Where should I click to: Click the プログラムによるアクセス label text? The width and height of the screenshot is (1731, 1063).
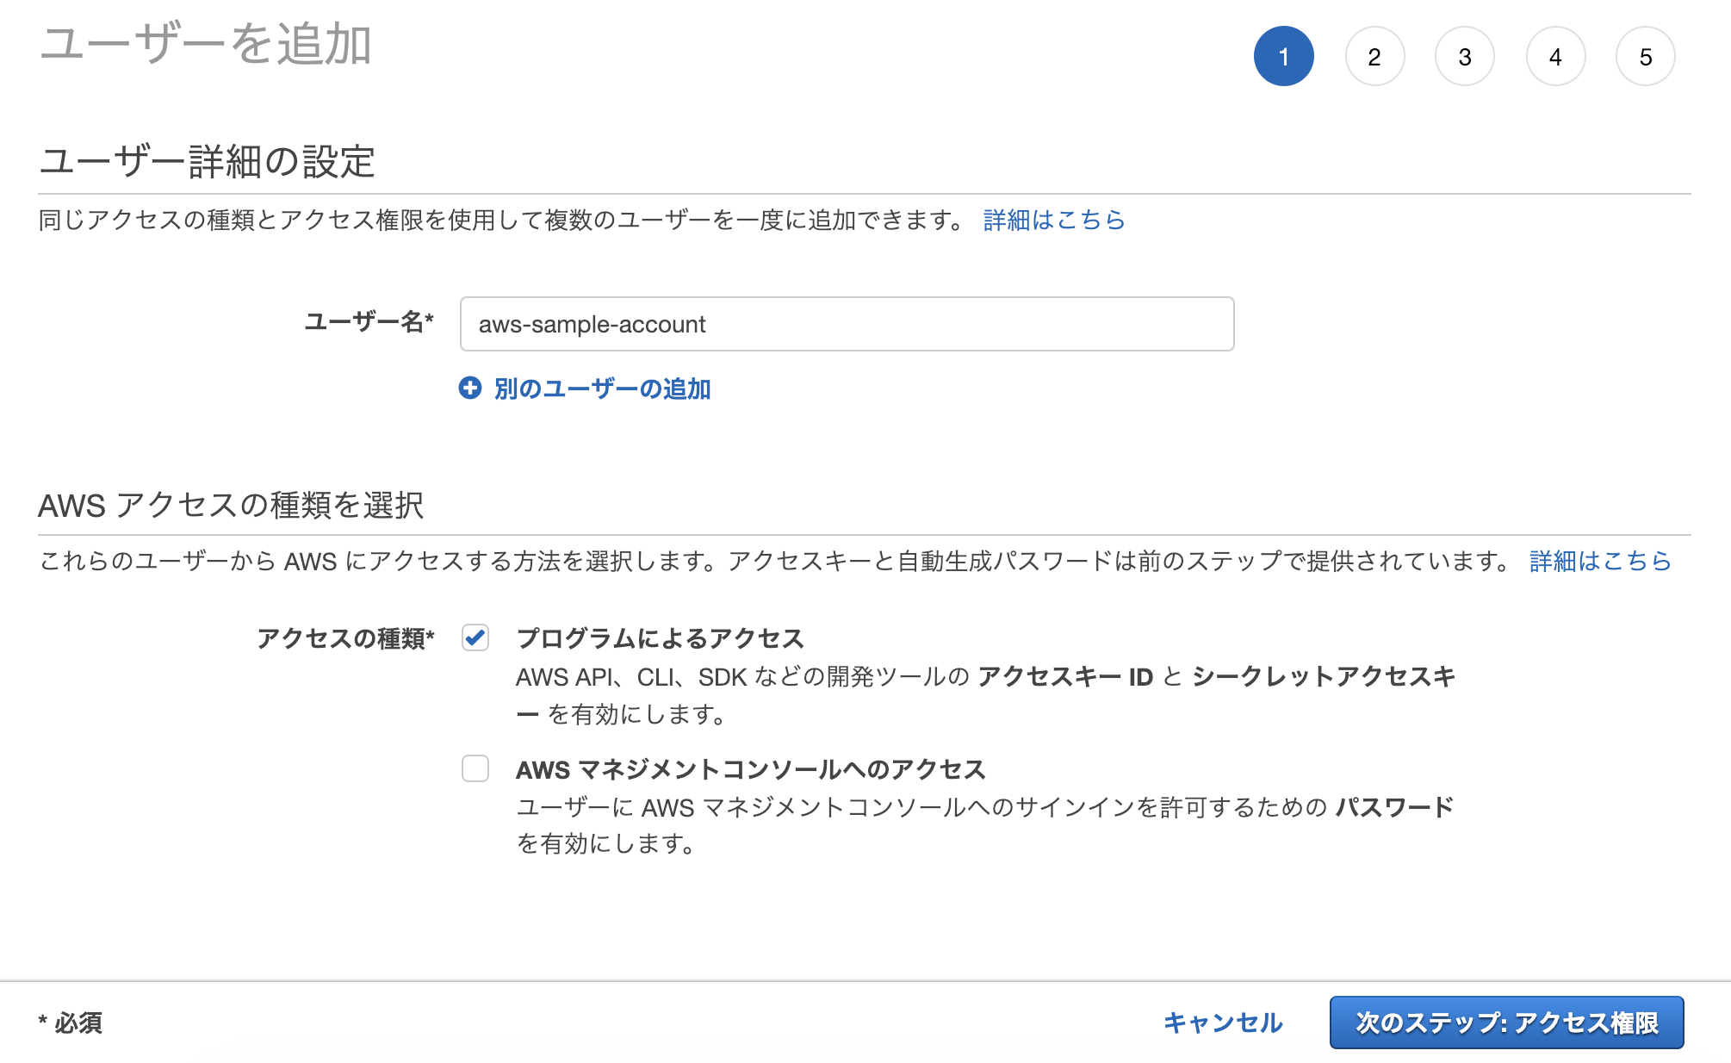click(x=660, y=638)
